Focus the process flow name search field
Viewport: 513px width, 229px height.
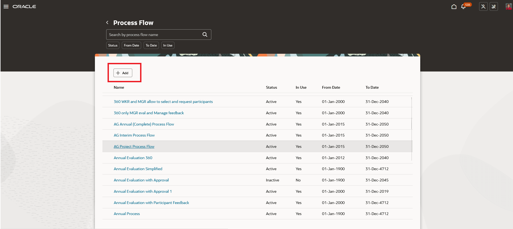pyautogui.click(x=155, y=34)
